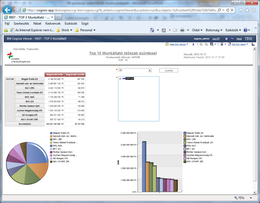This screenshot has height=203, width=260.
Task: Click the browser address bar URL field
Action: (122, 10)
